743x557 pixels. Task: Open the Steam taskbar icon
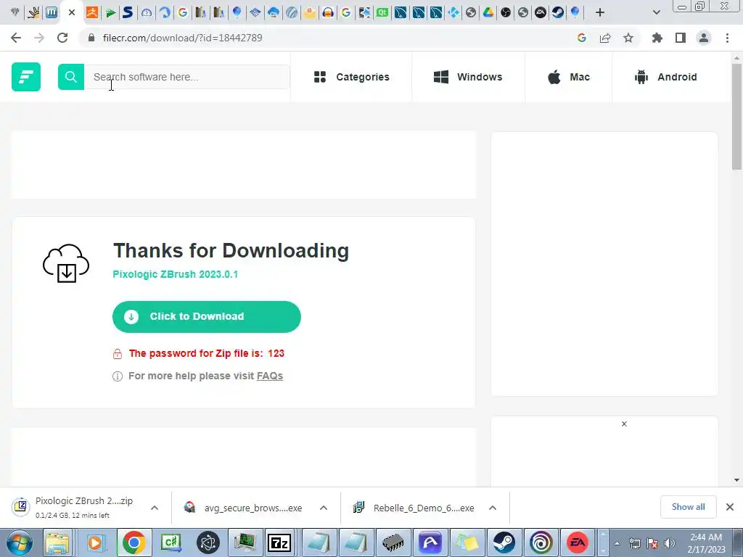coord(504,542)
